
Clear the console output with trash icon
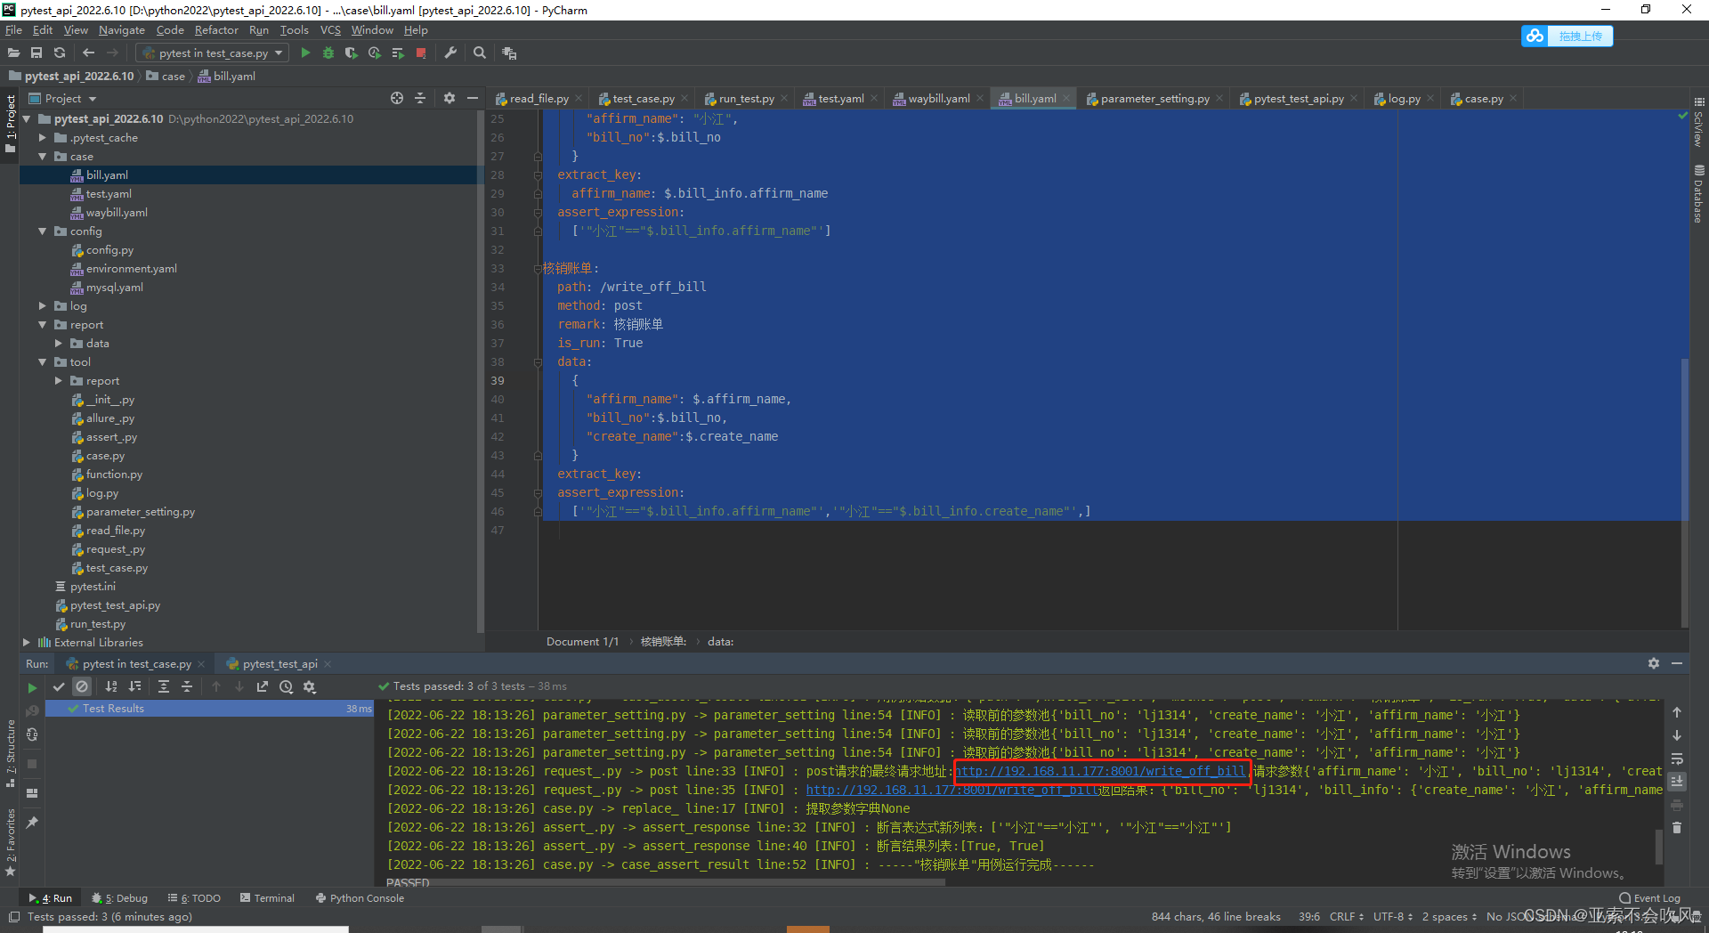(x=1677, y=828)
